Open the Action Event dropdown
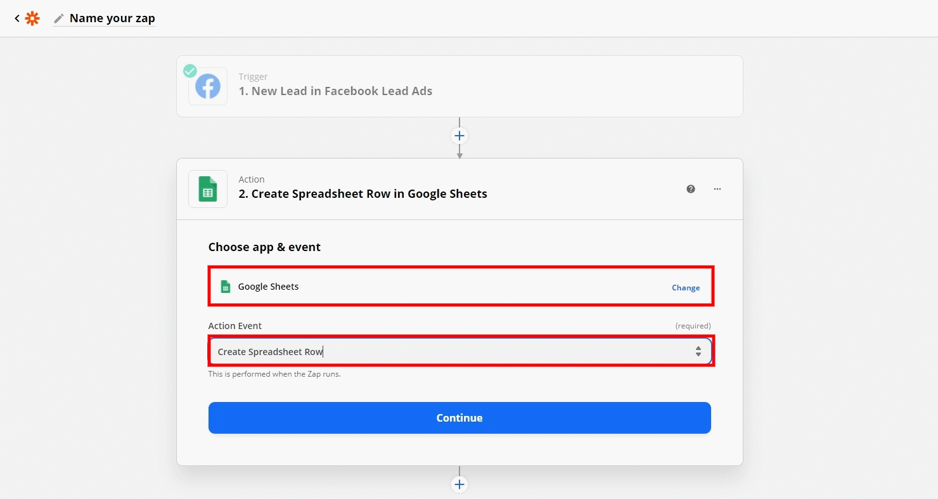Screen dimensions: 938x499 point(459,351)
